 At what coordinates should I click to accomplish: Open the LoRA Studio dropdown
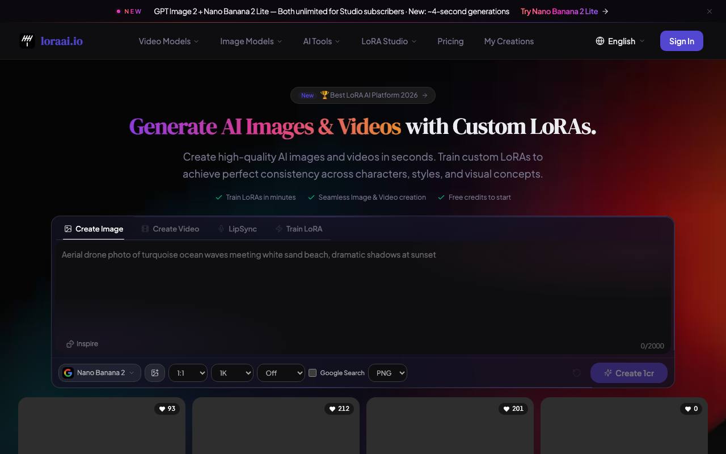tap(389, 41)
